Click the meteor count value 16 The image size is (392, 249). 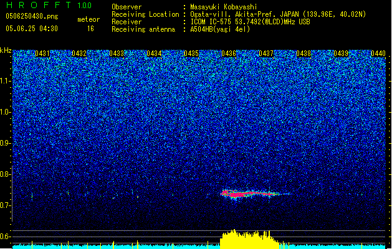[x=90, y=29]
